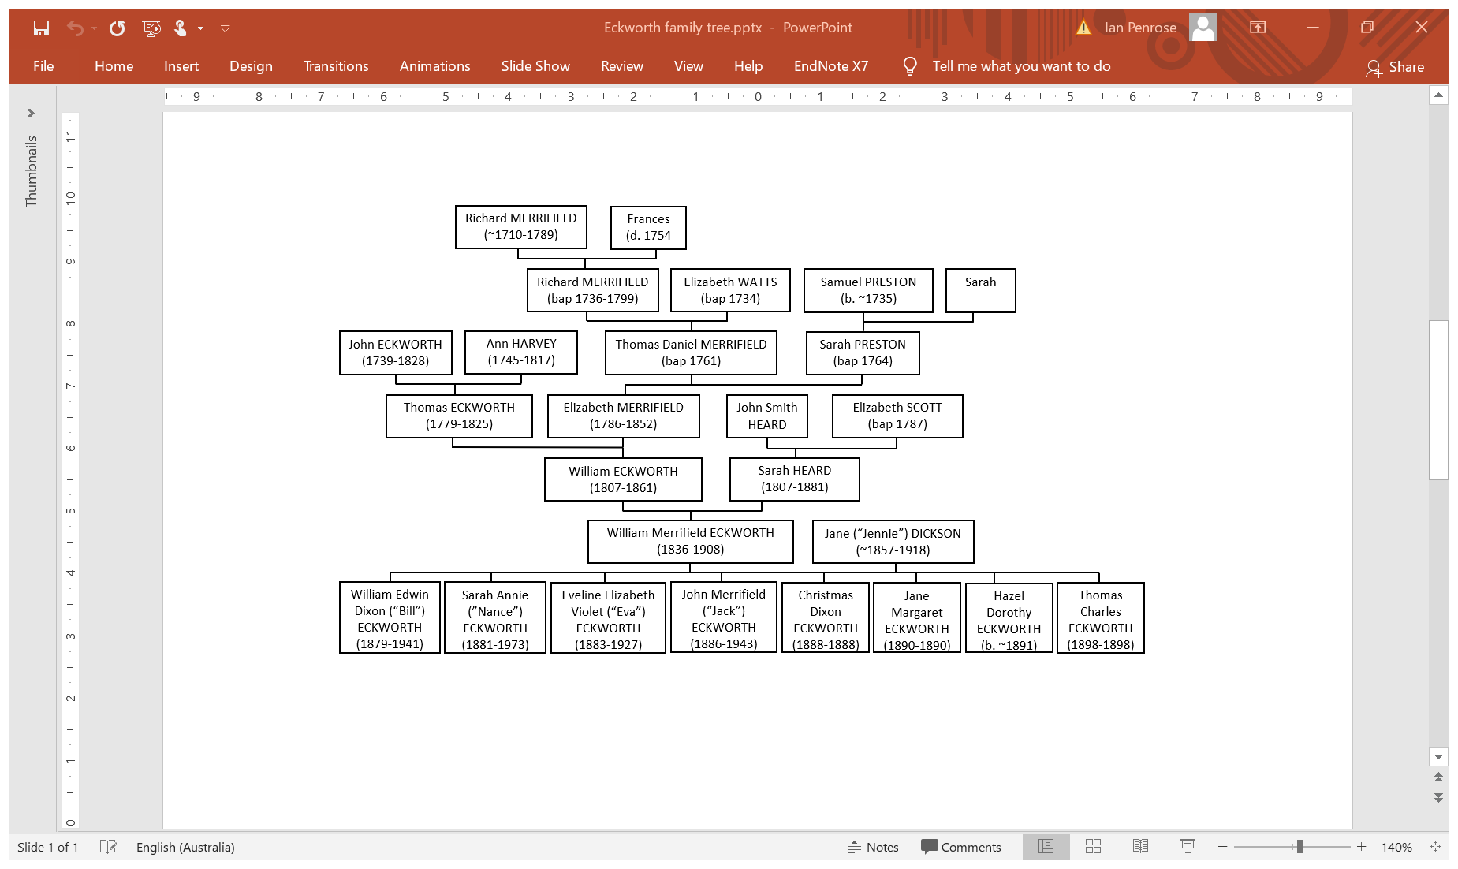Click the Save icon in quick access toolbar
This screenshot has height=869, width=1458.
pyautogui.click(x=41, y=28)
